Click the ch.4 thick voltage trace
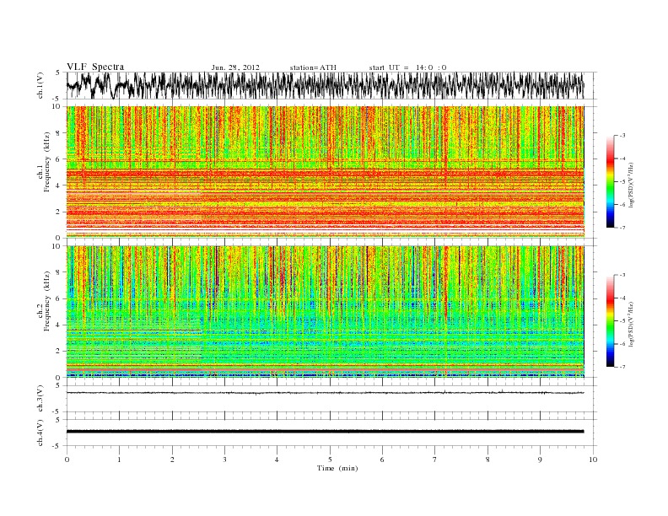Screen dimensions: 668x516 coord(325,432)
